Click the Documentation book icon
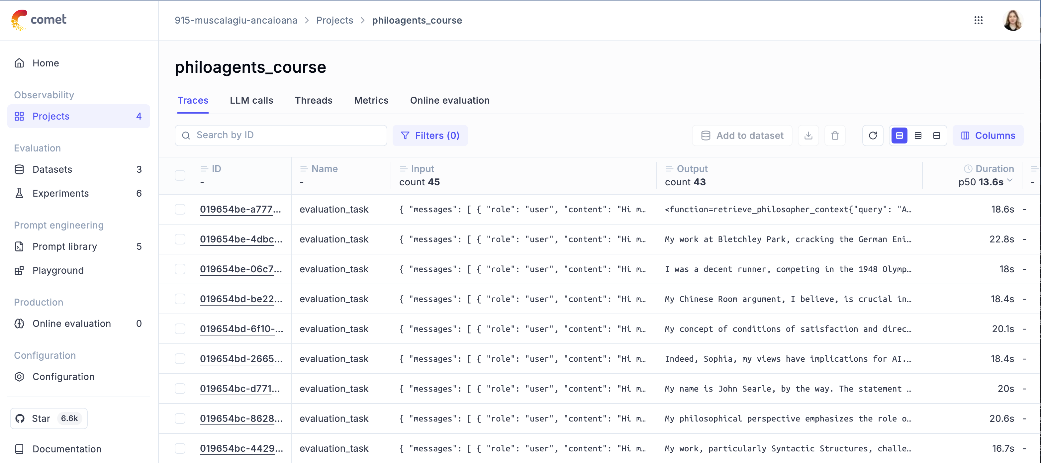1041x463 pixels. (x=19, y=449)
